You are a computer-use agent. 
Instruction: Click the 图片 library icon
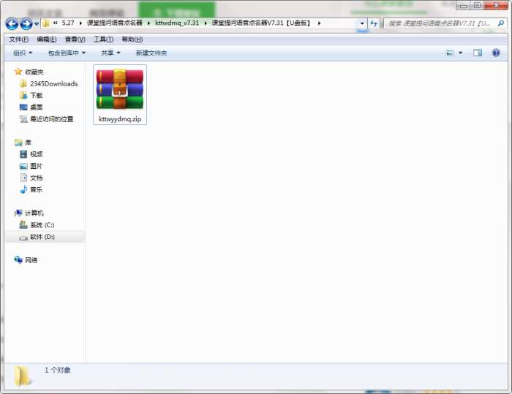[x=23, y=166]
